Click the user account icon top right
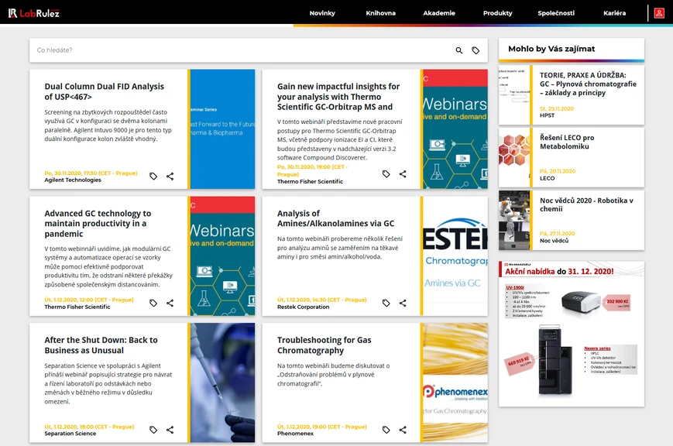 660,12
